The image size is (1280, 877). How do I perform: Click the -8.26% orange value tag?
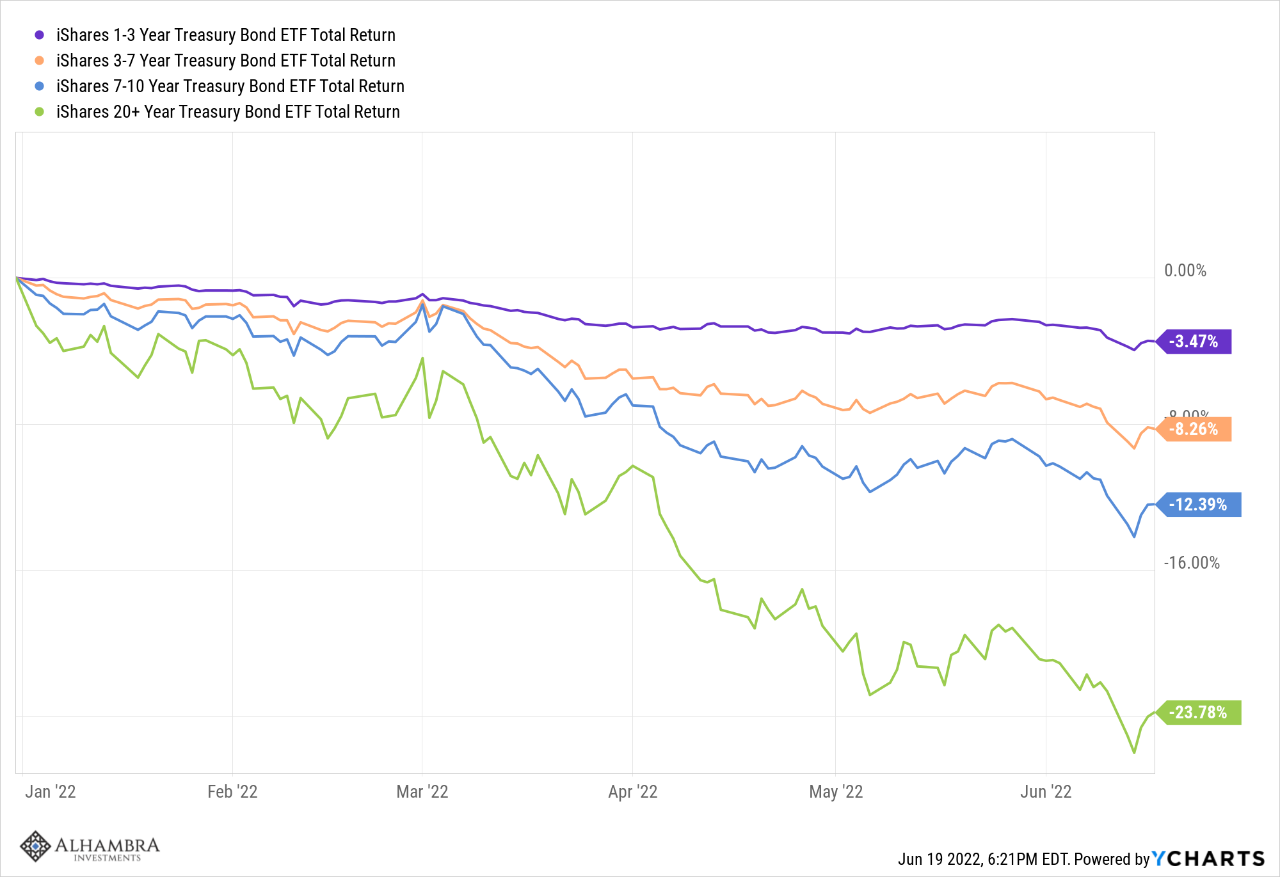click(1194, 429)
